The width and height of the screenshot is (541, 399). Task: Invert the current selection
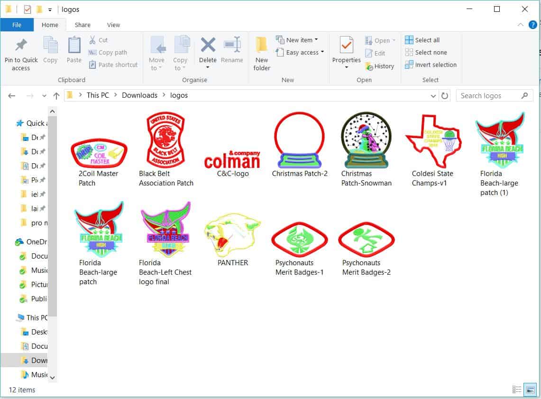pos(431,65)
